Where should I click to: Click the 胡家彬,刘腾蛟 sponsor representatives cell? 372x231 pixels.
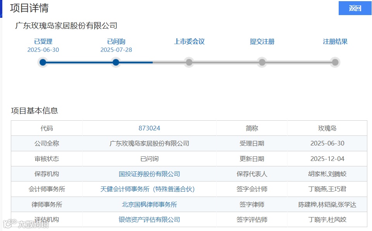327,174
